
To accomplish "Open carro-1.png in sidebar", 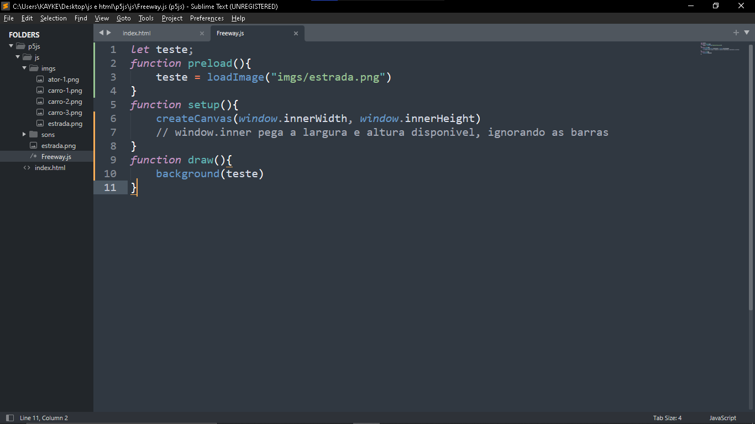I will pos(65,91).
